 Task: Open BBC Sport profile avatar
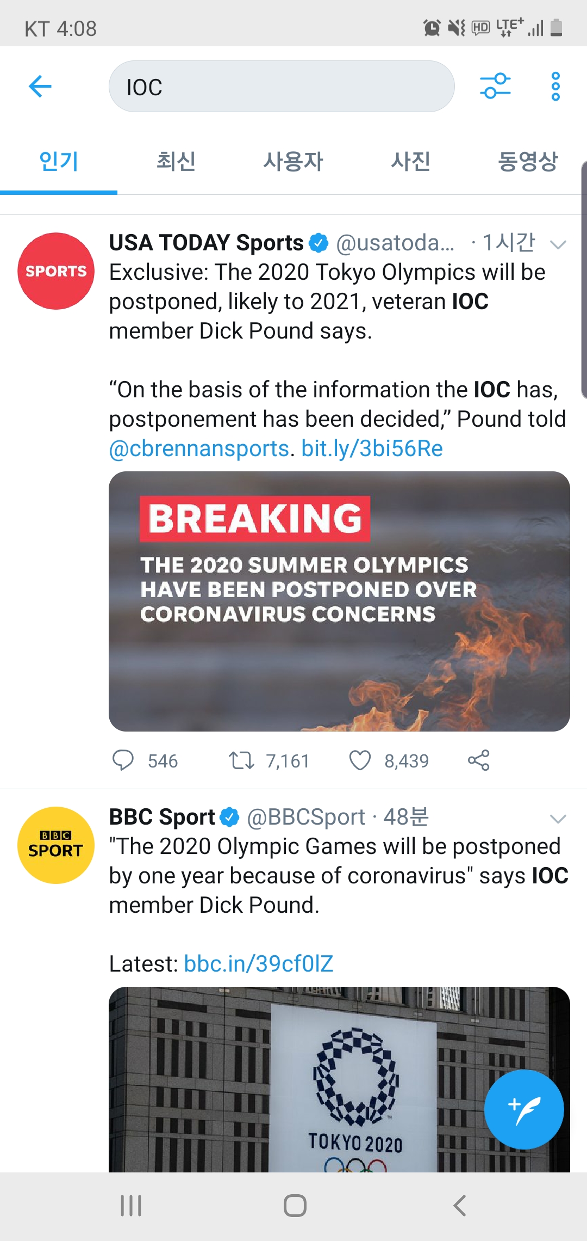pos(56,845)
